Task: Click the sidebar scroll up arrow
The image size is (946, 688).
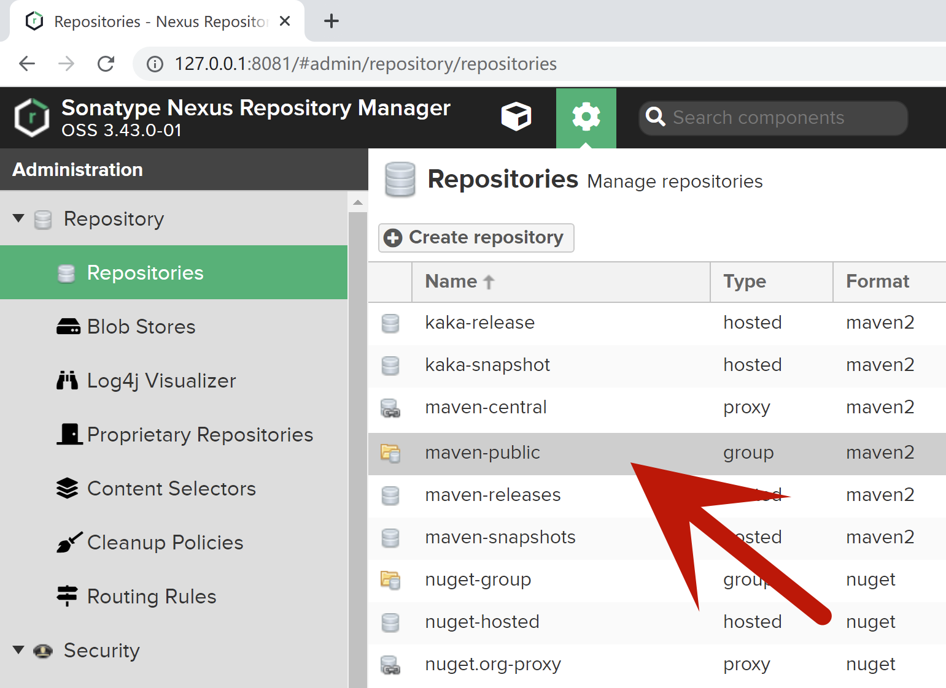Action: [x=358, y=202]
